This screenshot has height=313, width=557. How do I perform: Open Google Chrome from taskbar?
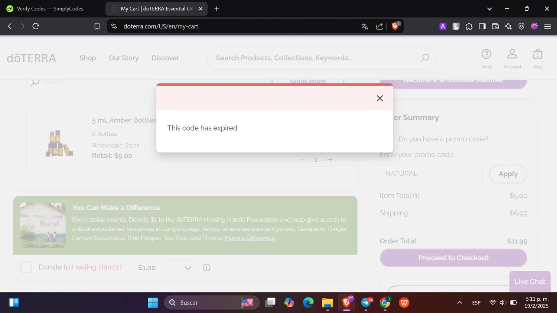click(x=385, y=303)
